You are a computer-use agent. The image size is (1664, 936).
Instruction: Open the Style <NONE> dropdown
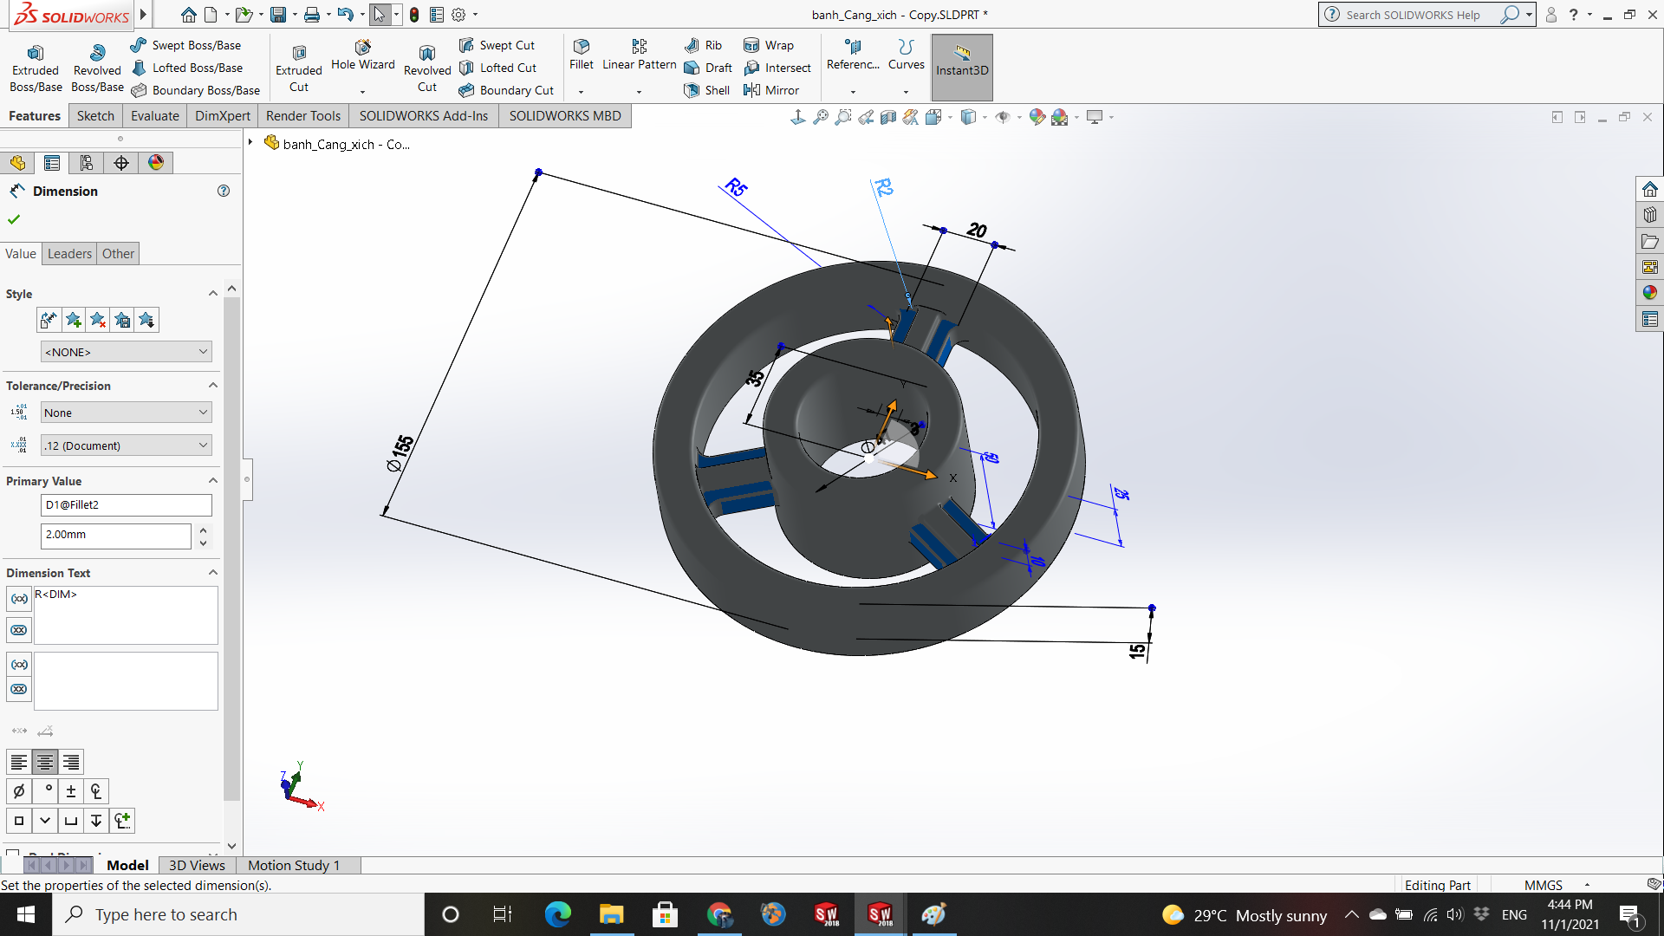pos(126,352)
